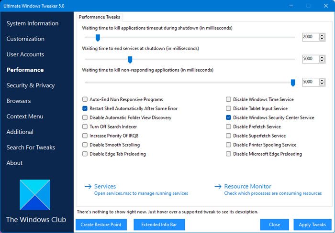The height and width of the screenshot is (233, 335).
Task: Open Resource Monitor link
Action: (x=247, y=187)
